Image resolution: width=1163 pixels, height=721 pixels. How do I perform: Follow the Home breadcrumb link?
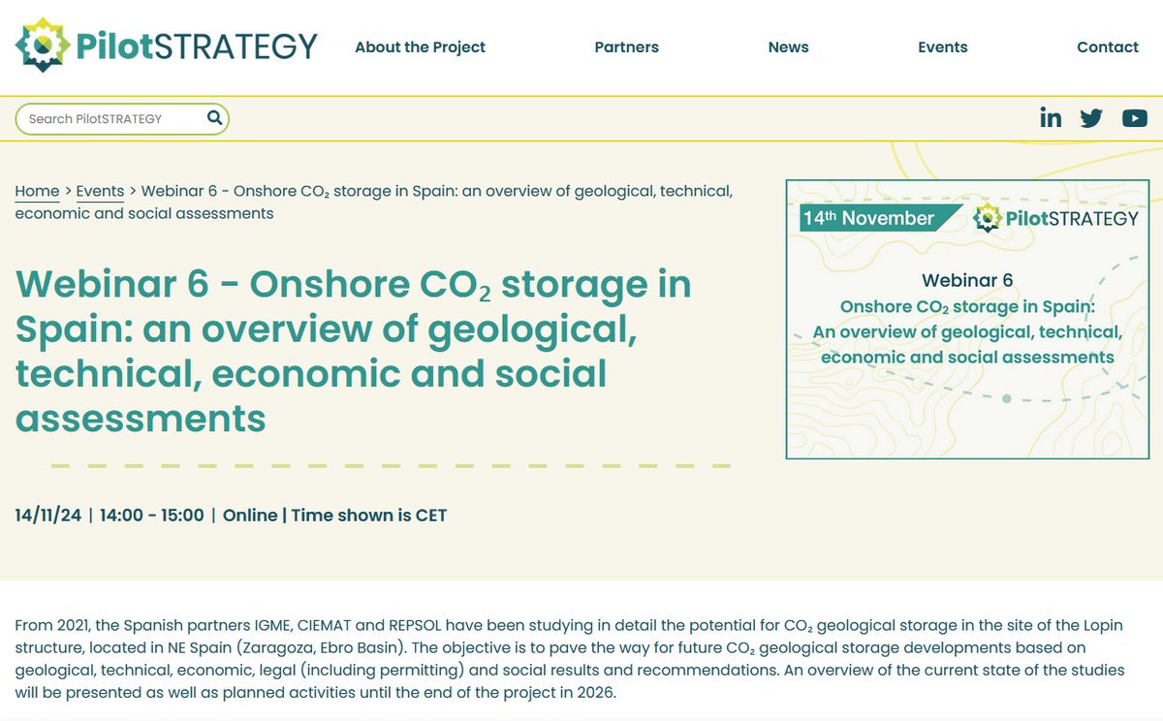[x=37, y=191]
